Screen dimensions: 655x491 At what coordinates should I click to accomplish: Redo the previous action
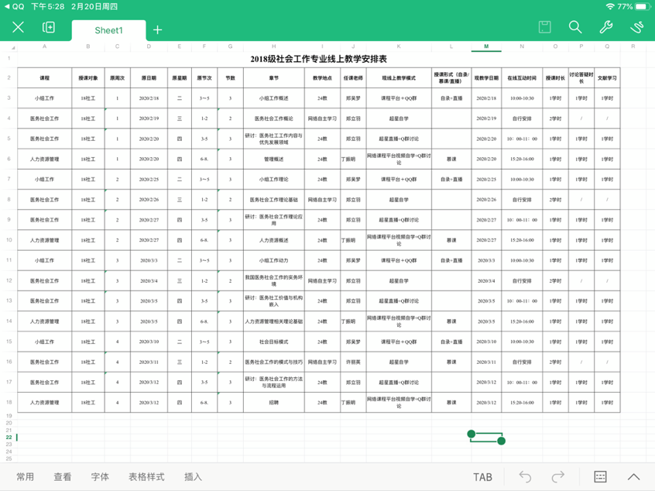click(x=558, y=477)
